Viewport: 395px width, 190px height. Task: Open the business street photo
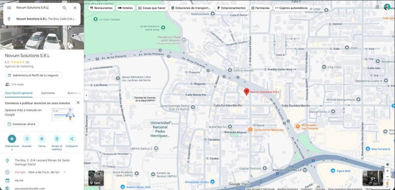(x=42, y=37)
